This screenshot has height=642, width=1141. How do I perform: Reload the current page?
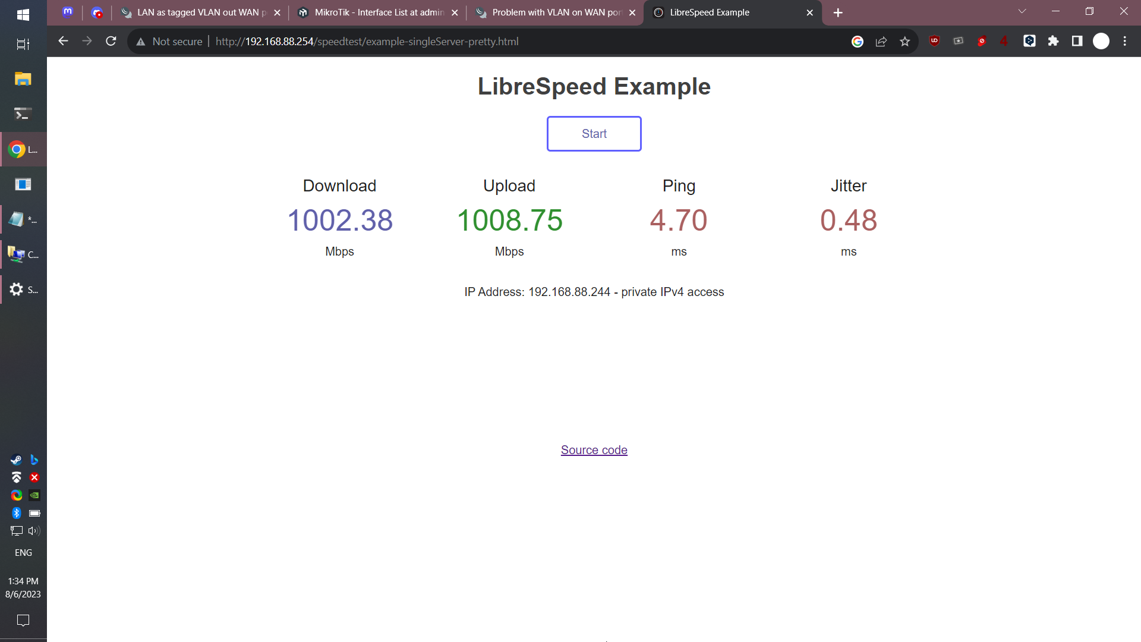[111, 41]
